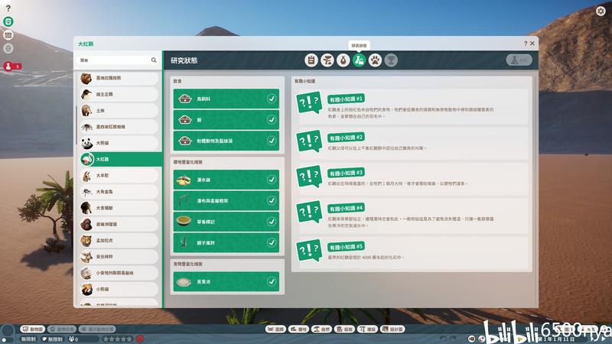Select the antelope (安氏林羚) list entry
This screenshot has width=612, height=344.
(x=119, y=257)
